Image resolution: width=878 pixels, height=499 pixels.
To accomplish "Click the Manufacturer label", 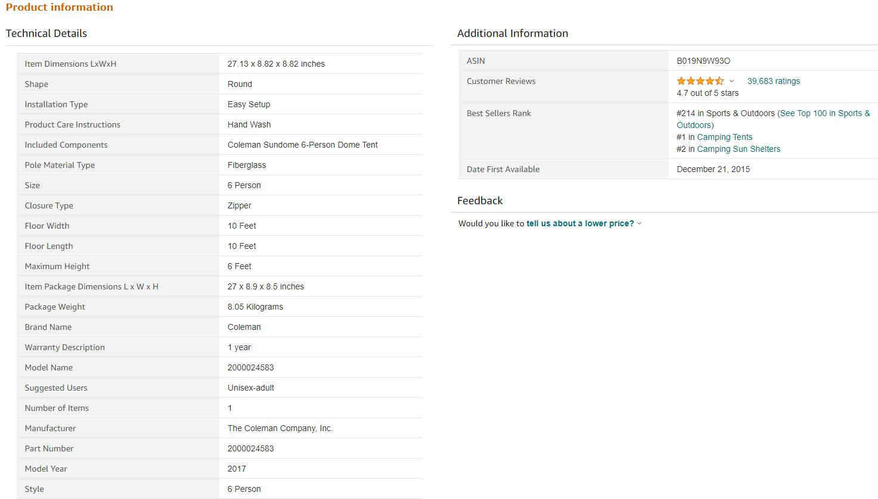I will click(x=50, y=428).
